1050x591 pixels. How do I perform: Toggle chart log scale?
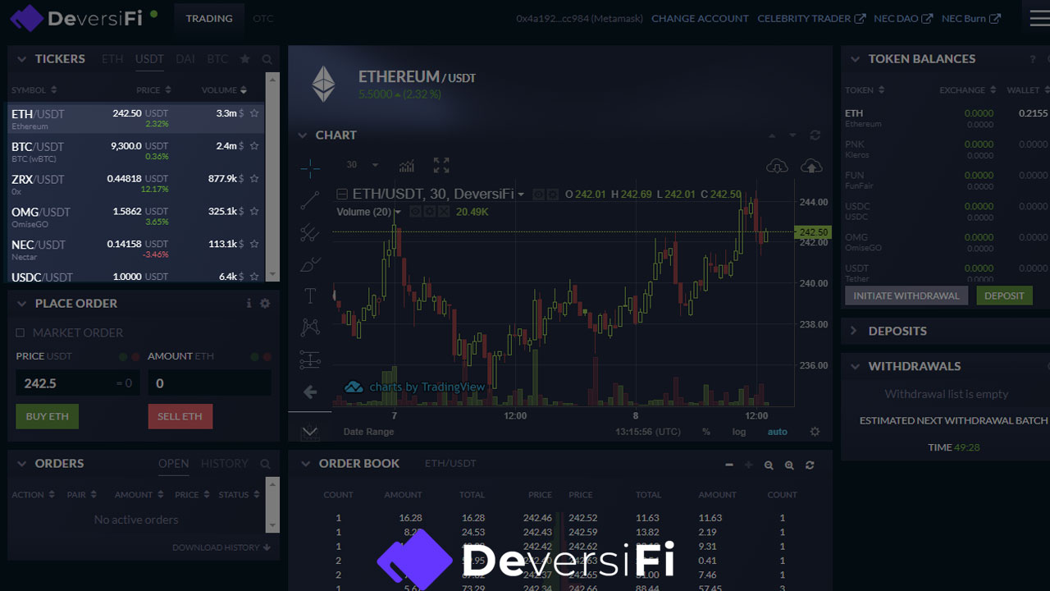[739, 432]
